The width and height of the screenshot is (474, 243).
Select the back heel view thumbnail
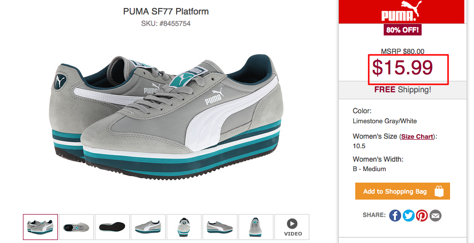click(184, 227)
